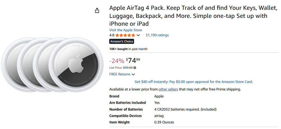Click the 4 CR2032 batteries required text
This screenshot has width=281, height=129.
tap(185, 109)
